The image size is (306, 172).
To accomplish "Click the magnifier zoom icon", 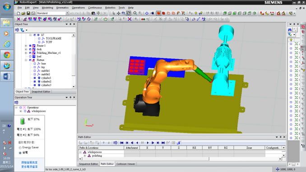I will point(135,13).
